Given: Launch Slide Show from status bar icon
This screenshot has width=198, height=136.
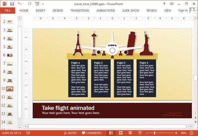Looking at the screenshot, I should click(x=140, y=133).
